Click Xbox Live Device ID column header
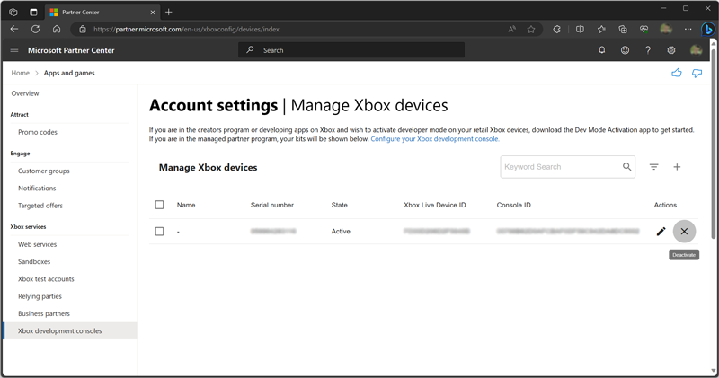This screenshot has height=378, width=719. click(435, 205)
